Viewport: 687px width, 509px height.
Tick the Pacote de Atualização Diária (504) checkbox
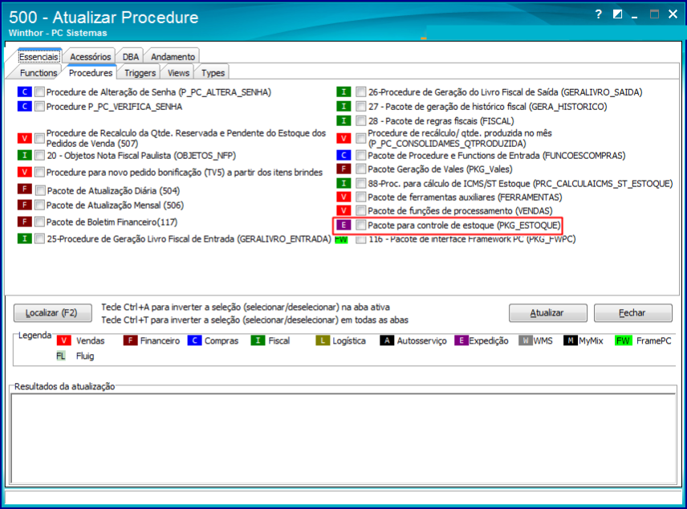[x=40, y=190]
